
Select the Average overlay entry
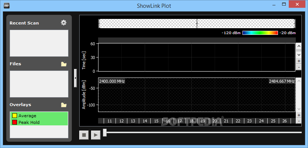point(39,116)
